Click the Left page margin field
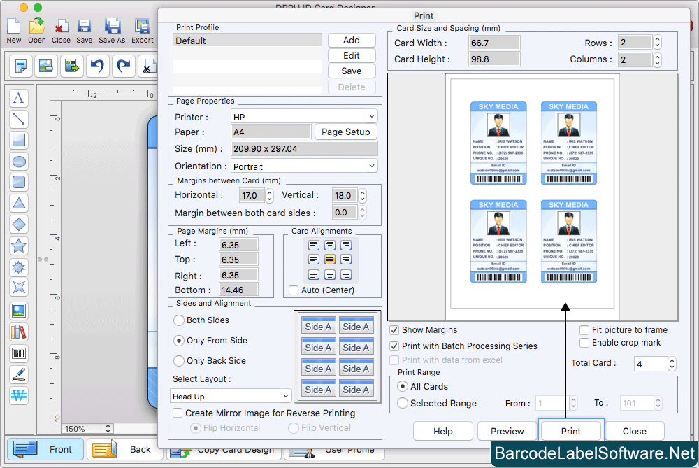The image size is (699, 468). [238, 245]
